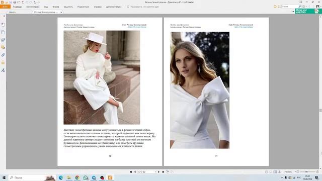The image size is (322, 181).
Task: Click the zoom in plus button
Action: 317,172
